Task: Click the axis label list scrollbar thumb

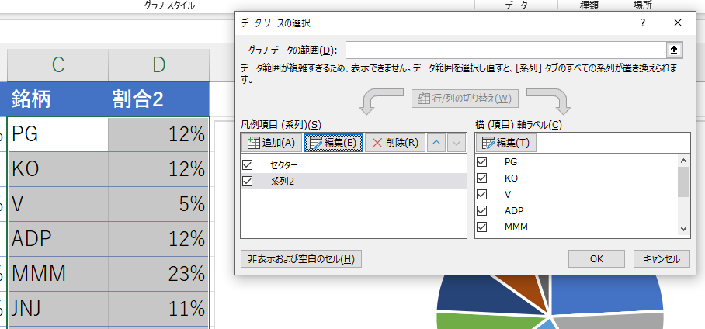Action: point(684,182)
